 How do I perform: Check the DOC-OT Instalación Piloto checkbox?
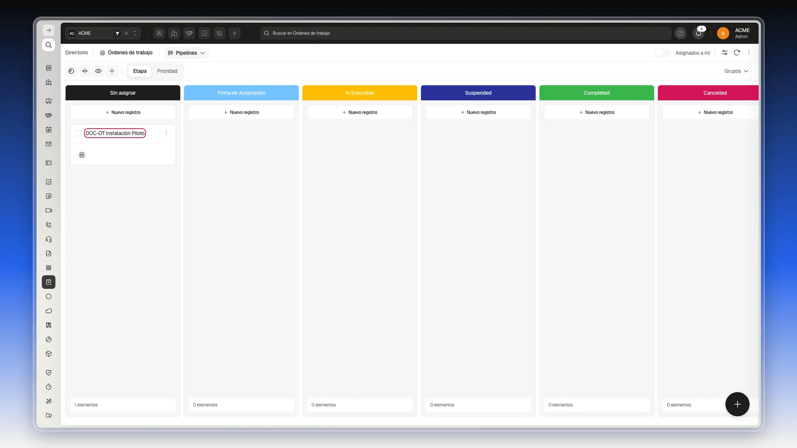[78, 133]
